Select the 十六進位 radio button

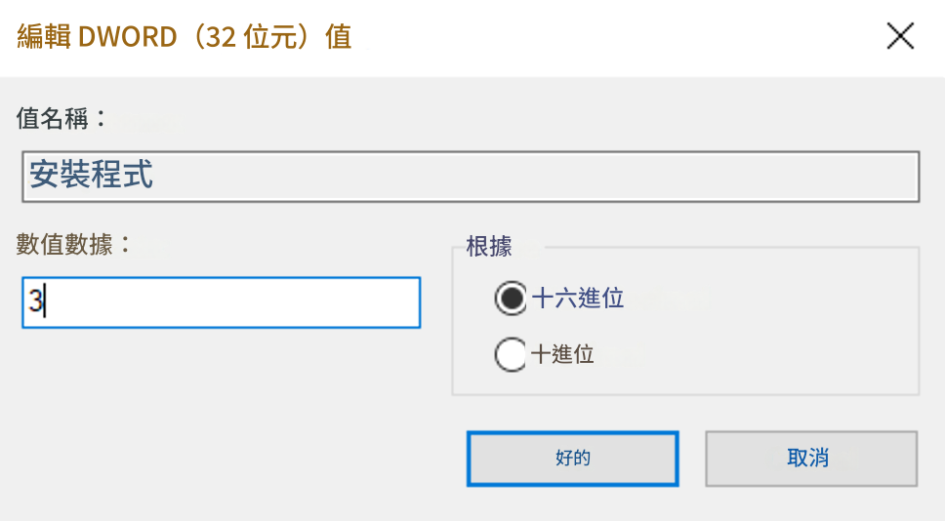pos(511,299)
